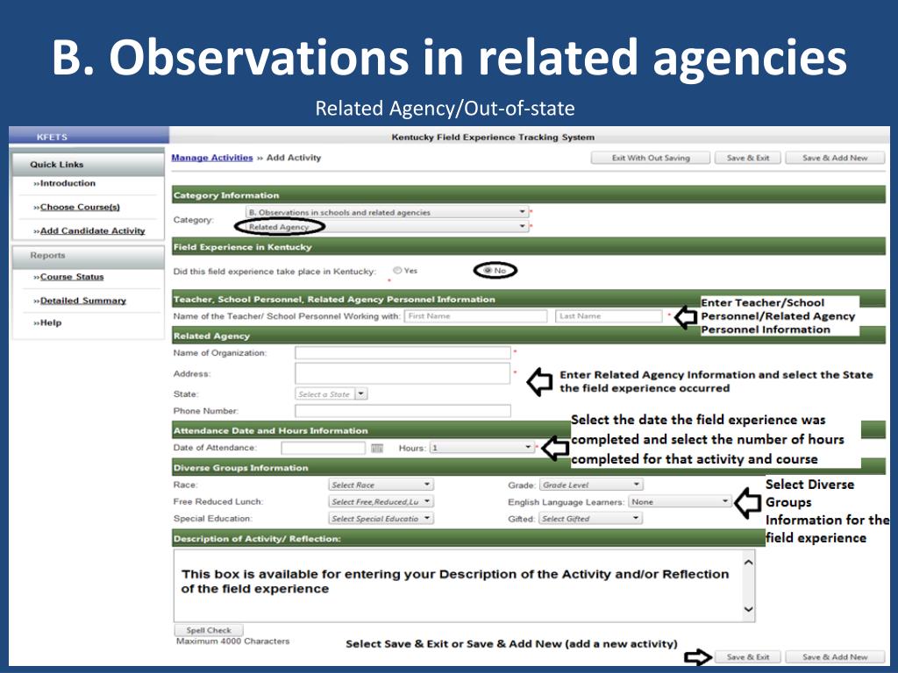Open the Course Status report
Viewport: 898px width, 673px height.
click(x=72, y=277)
